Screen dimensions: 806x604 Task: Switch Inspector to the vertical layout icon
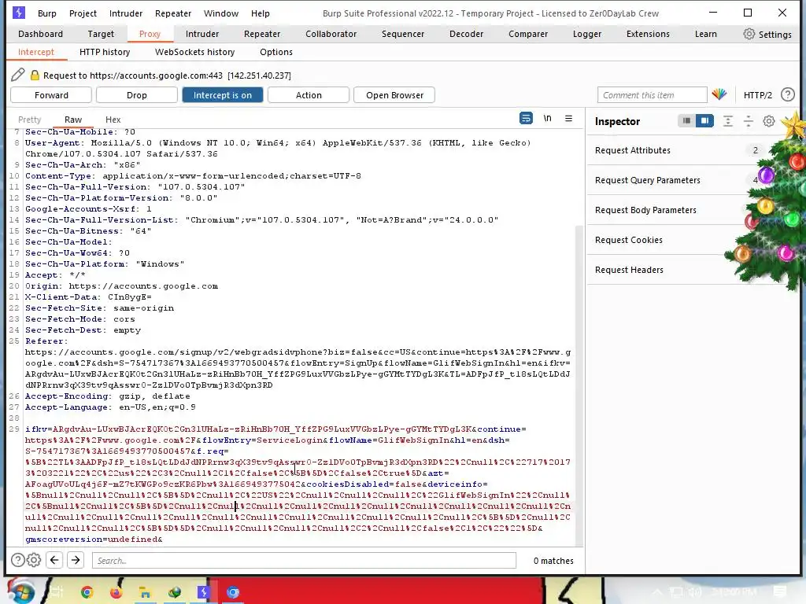point(704,120)
